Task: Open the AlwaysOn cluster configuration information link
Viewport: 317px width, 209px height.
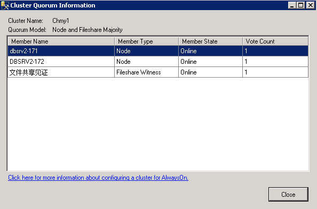Action: pyautogui.click(x=98, y=178)
